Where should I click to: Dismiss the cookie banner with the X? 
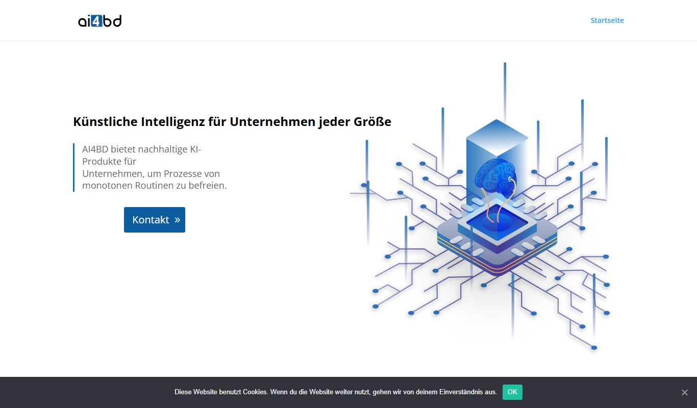coord(685,392)
